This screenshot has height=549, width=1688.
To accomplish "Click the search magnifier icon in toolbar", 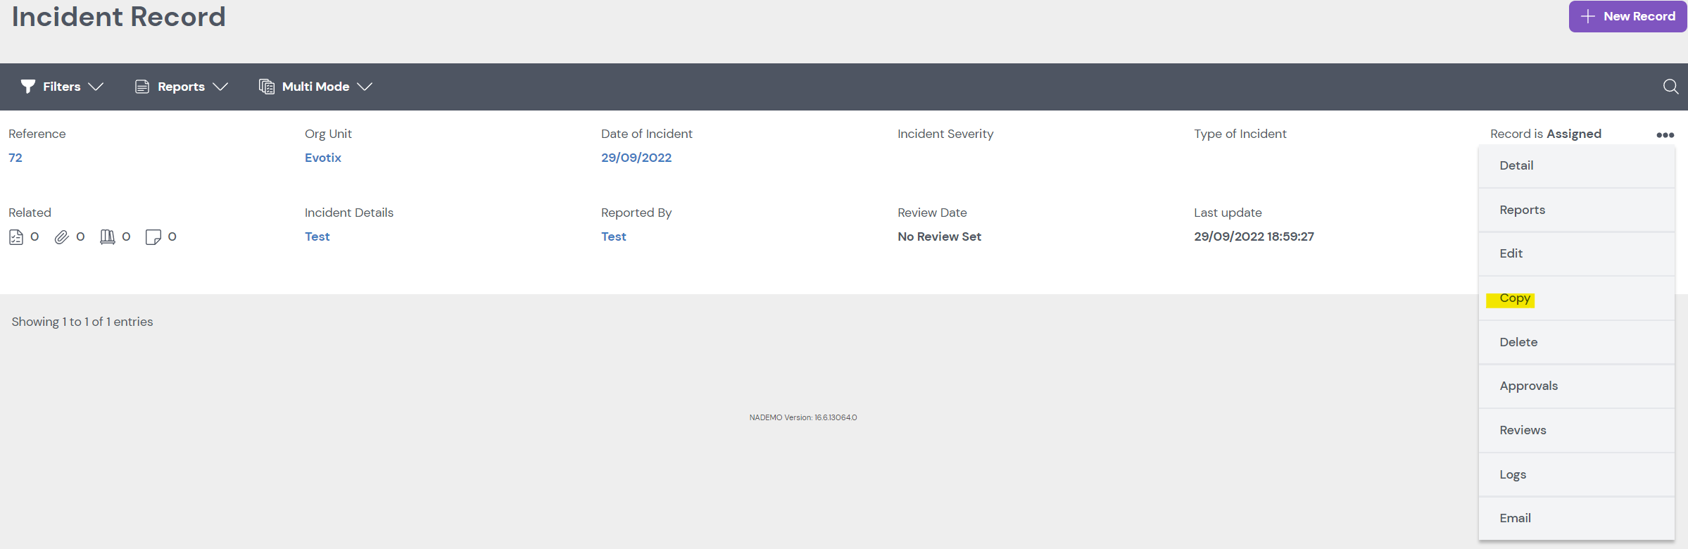I will coord(1670,87).
